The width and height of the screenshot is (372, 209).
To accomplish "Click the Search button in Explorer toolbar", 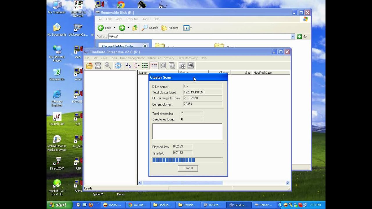I will pyautogui.click(x=150, y=28).
